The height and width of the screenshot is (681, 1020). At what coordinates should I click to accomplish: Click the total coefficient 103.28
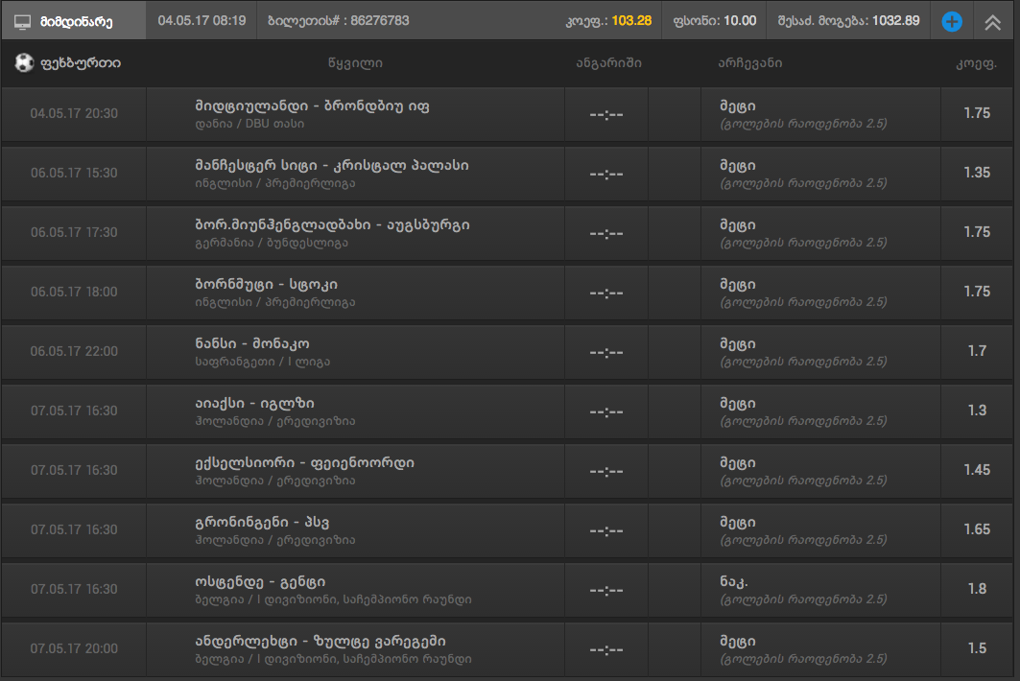click(631, 21)
